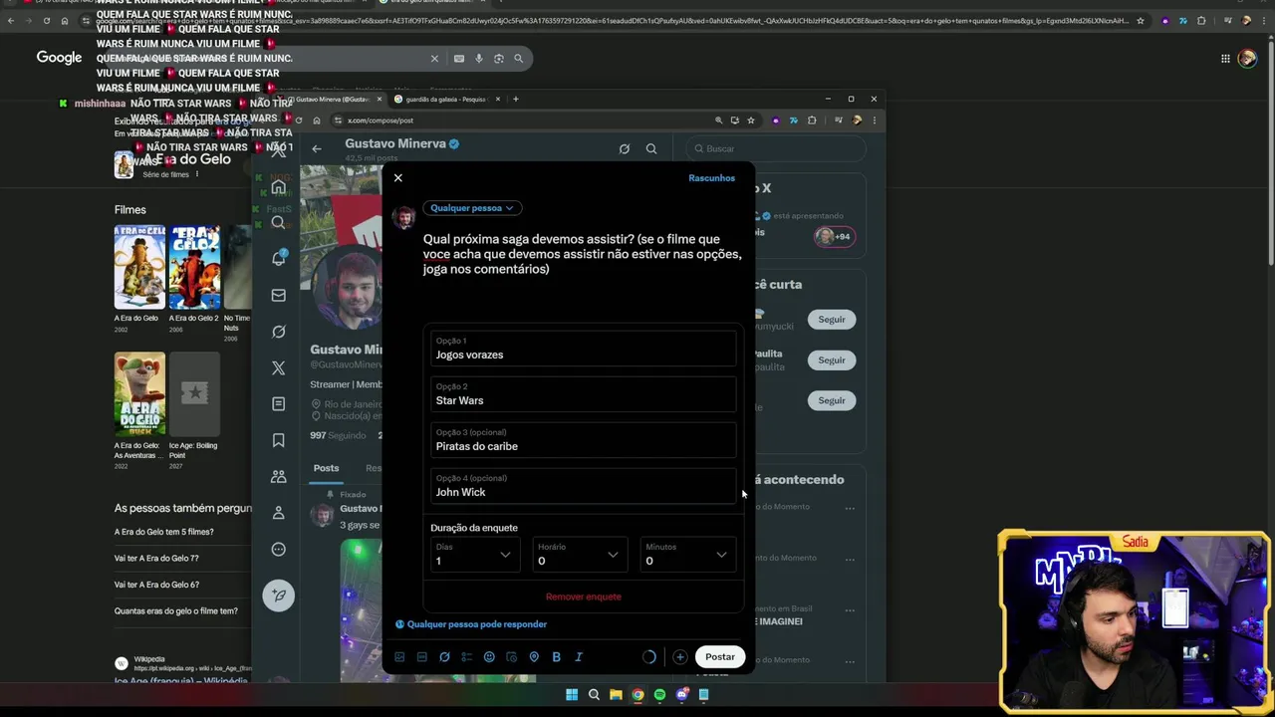Switch to the Posts profile tab
This screenshot has height=717, width=1275.
(x=326, y=468)
